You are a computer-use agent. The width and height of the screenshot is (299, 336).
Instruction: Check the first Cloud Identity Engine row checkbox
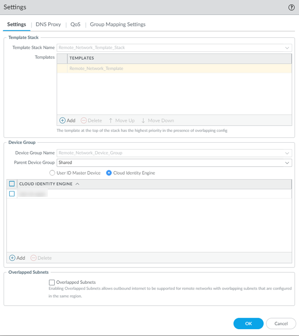click(12, 194)
